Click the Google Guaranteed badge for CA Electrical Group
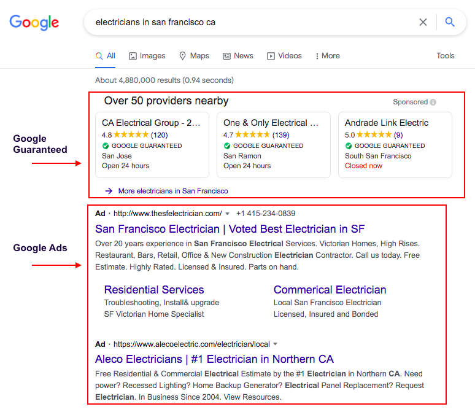This screenshot has width=475, height=412. click(142, 146)
